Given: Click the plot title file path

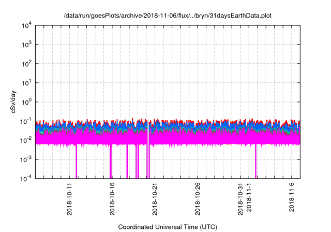Looking at the screenshot, I should tap(168, 16).
